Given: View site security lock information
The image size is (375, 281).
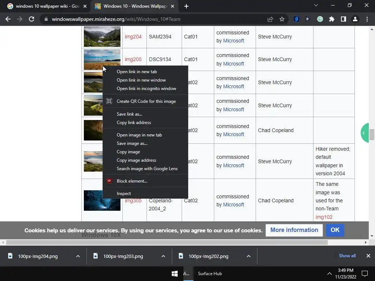Looking at the screenshot, I should (x=46, y=19).
